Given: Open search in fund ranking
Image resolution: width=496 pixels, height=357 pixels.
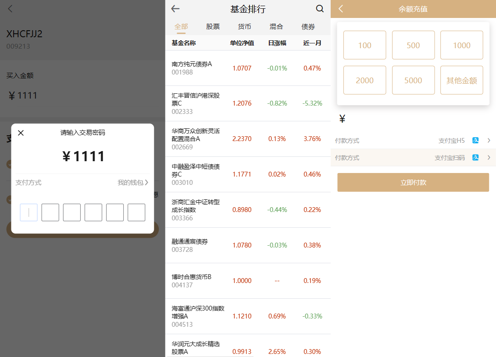Looking at the screenshot, I should 320,9.
